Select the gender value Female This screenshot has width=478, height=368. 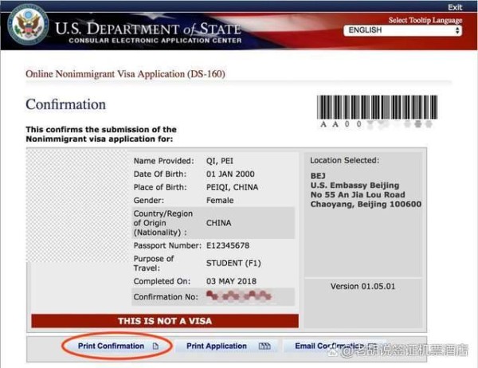point(220,200)
